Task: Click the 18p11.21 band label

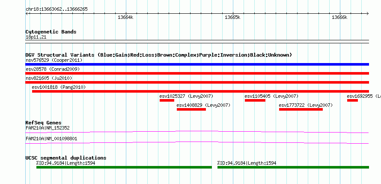Action: (x=36, y=37)
